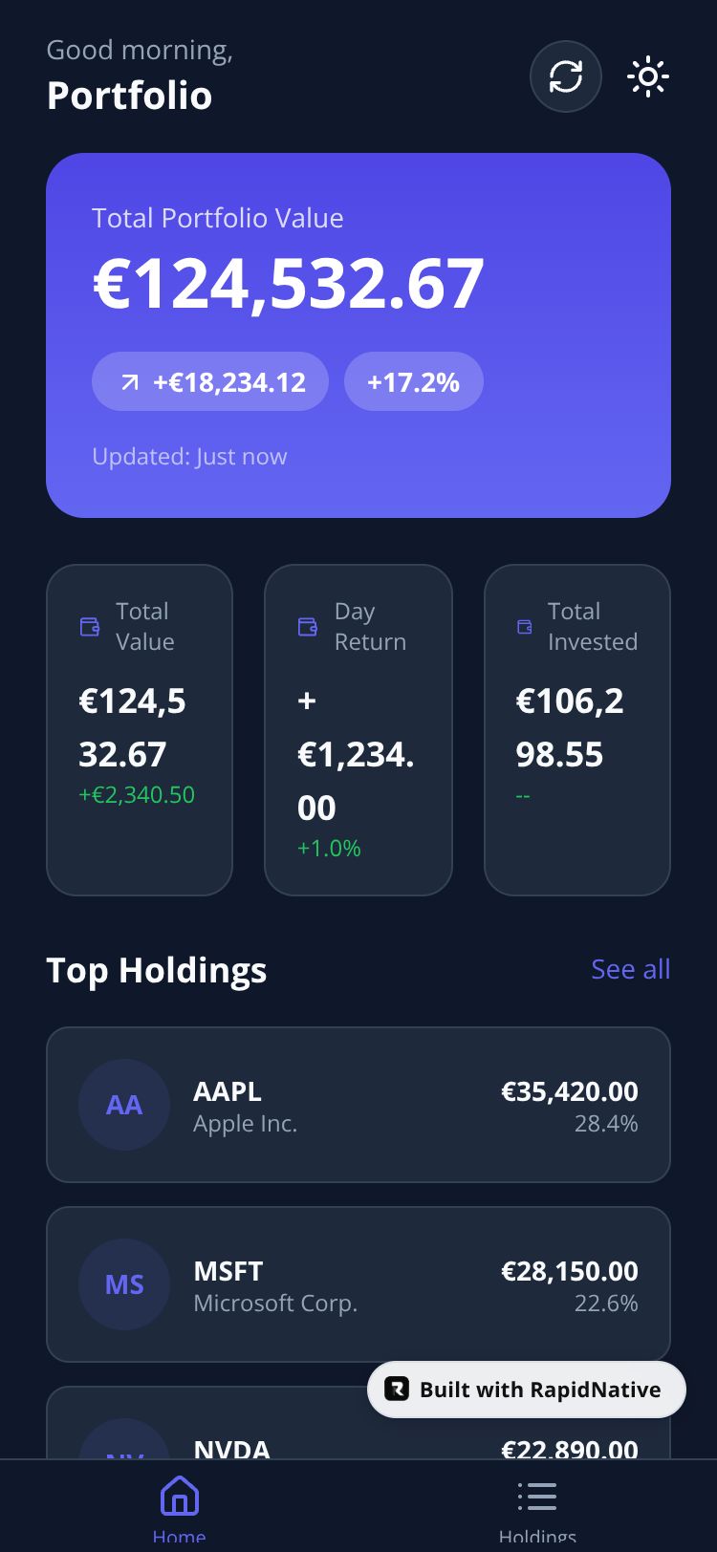Select the Total Invested stat card
The image size is (717, 1552).
577,730
